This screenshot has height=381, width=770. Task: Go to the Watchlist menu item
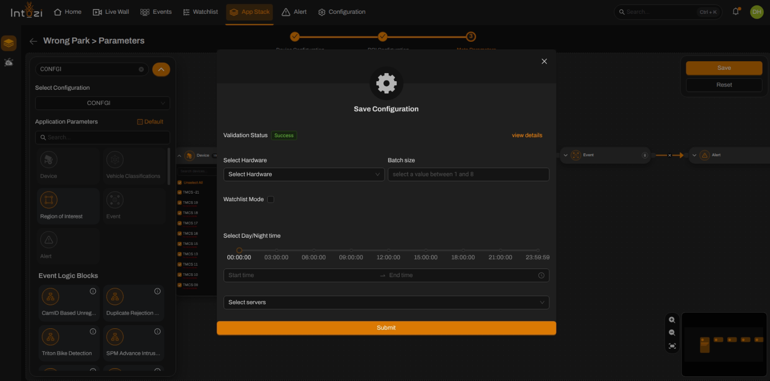coord(200,12)
